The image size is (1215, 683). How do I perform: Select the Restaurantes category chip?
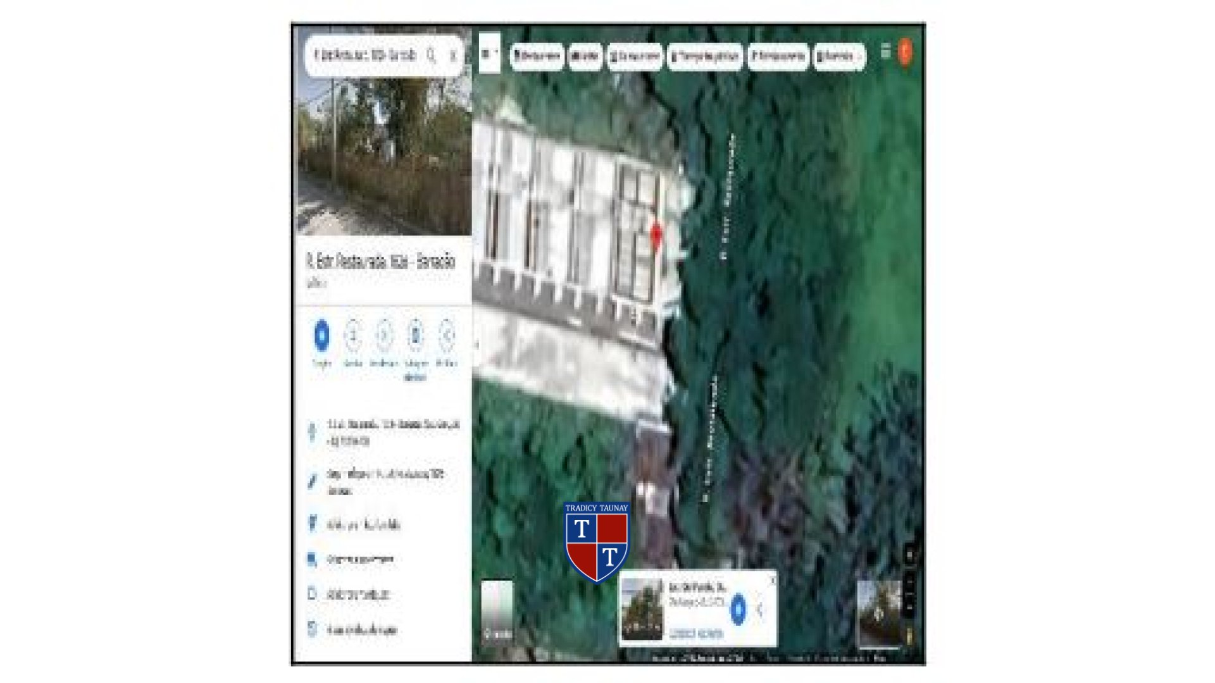537,56
